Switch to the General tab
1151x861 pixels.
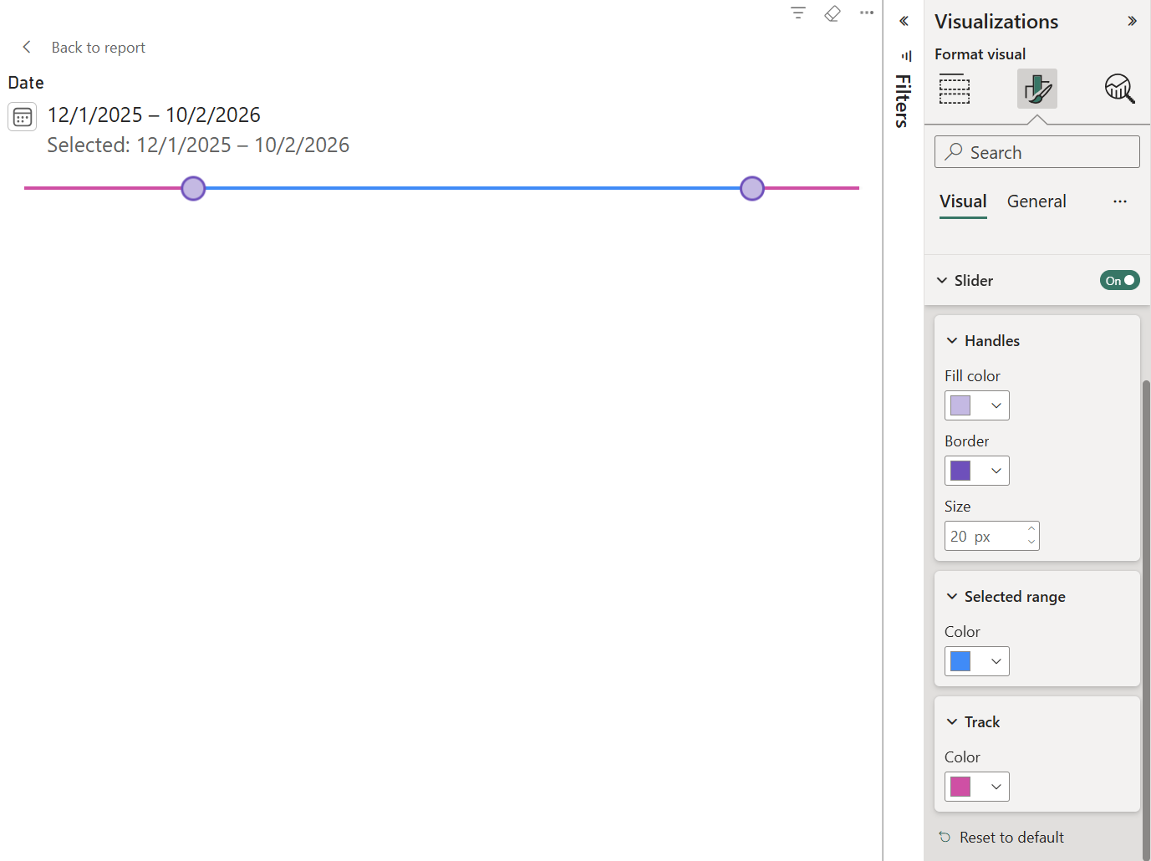pyautogui.click(x=1036, y=201)
